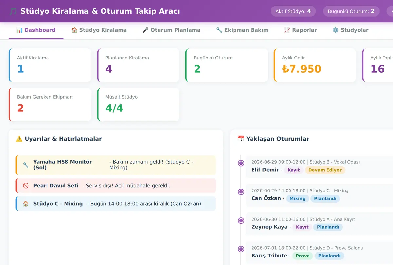Click the wrench icon beside Yamaha HS8 Monitör
Screen dimensions: 393x265
(26, 165)
